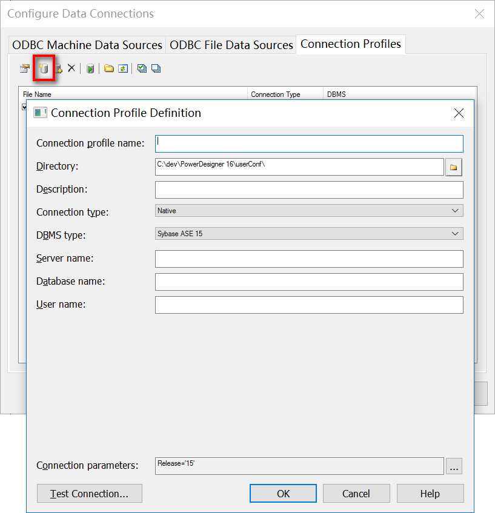
Task: Click Deselect All icon in toolbar
Action: click(156, 68)
